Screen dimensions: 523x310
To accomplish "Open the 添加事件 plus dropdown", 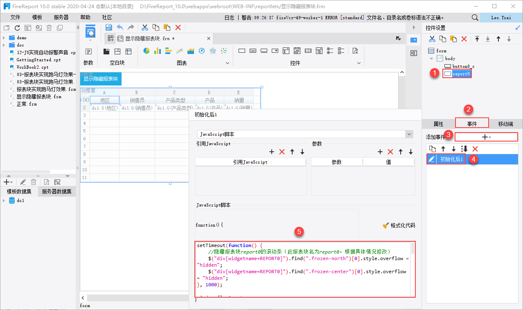I will tap(486, 137).
